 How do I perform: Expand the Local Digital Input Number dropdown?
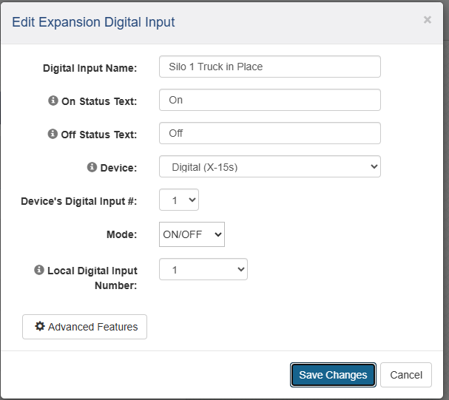click(203, 270)
